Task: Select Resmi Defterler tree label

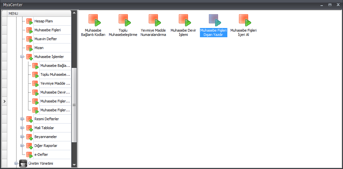Action: tap(47, 119)
